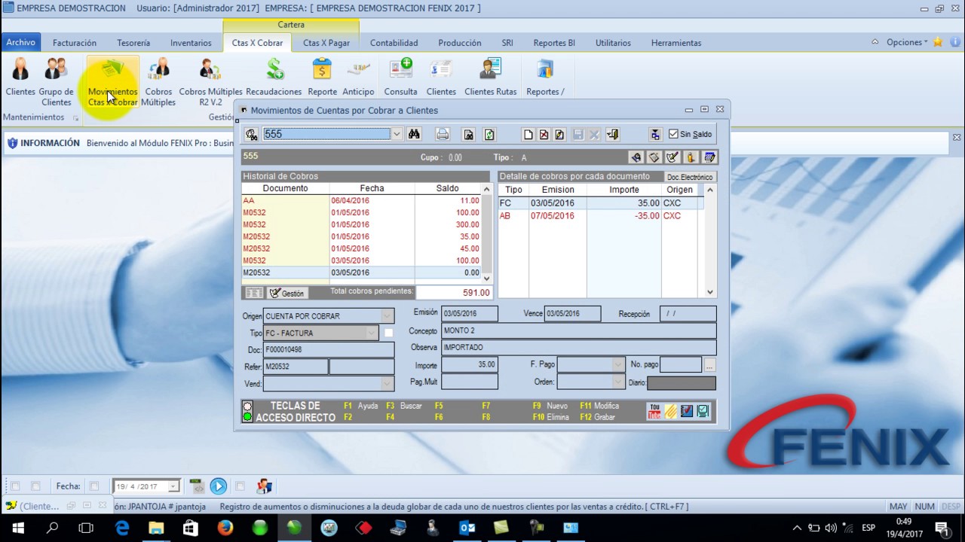Viewport: 965px width, 542px height.
Task: Switch to Herramientas tab
Action: tap(676, 43)
